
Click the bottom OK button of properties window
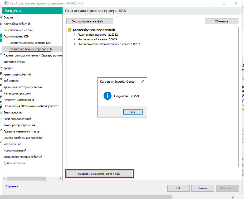click(x=178, y=188)
